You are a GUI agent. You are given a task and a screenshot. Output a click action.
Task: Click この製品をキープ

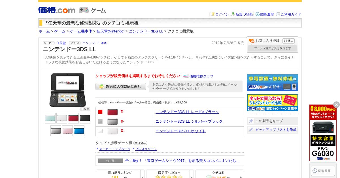click(273, 121)
